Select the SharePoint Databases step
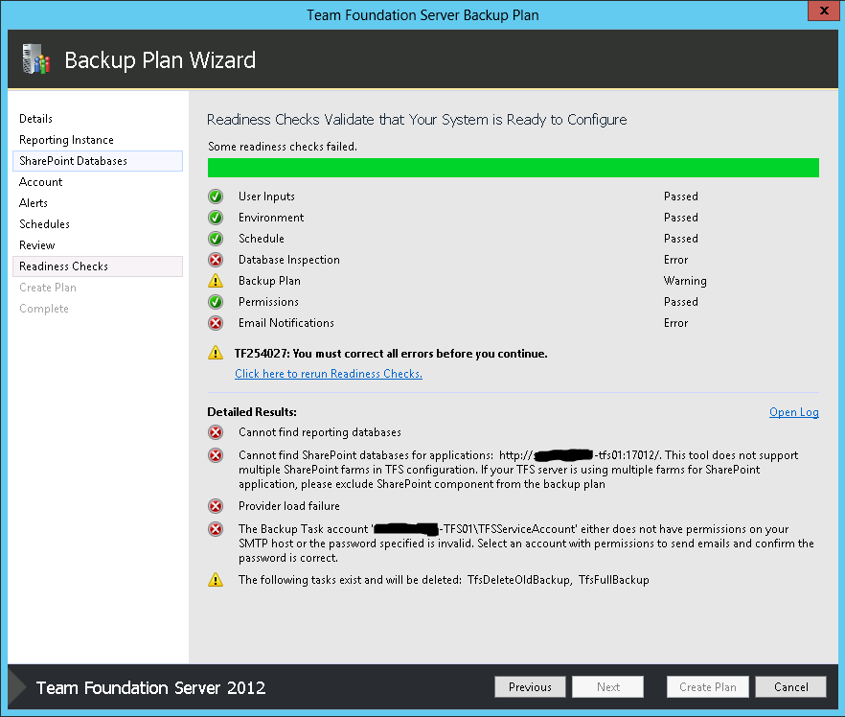 (x=73, y=161)
